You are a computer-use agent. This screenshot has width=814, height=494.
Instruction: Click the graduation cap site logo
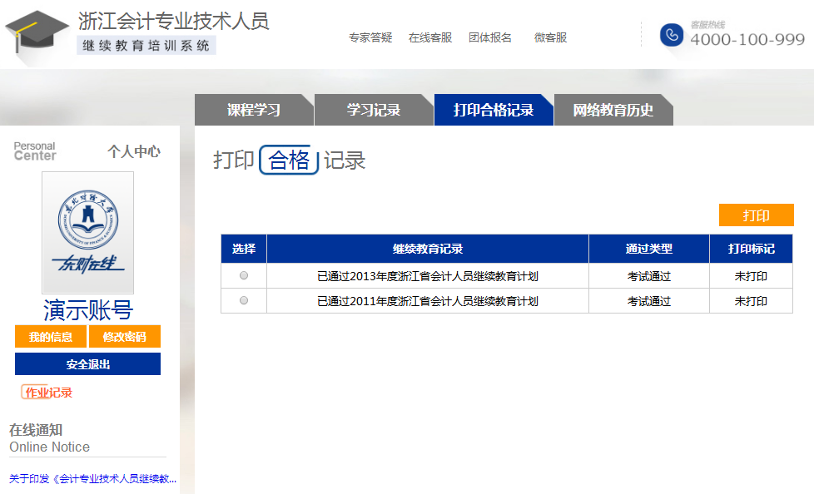click(37, 35)
